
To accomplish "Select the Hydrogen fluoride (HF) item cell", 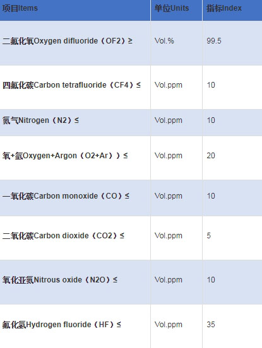I will (75, 327).
